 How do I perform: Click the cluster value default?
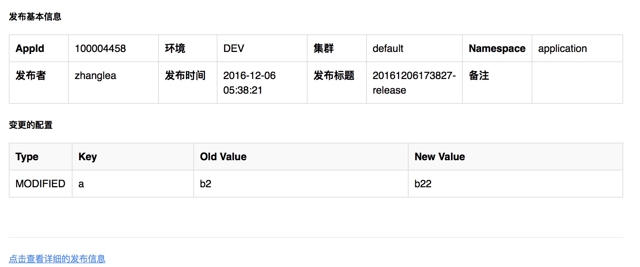pos(388,49)
